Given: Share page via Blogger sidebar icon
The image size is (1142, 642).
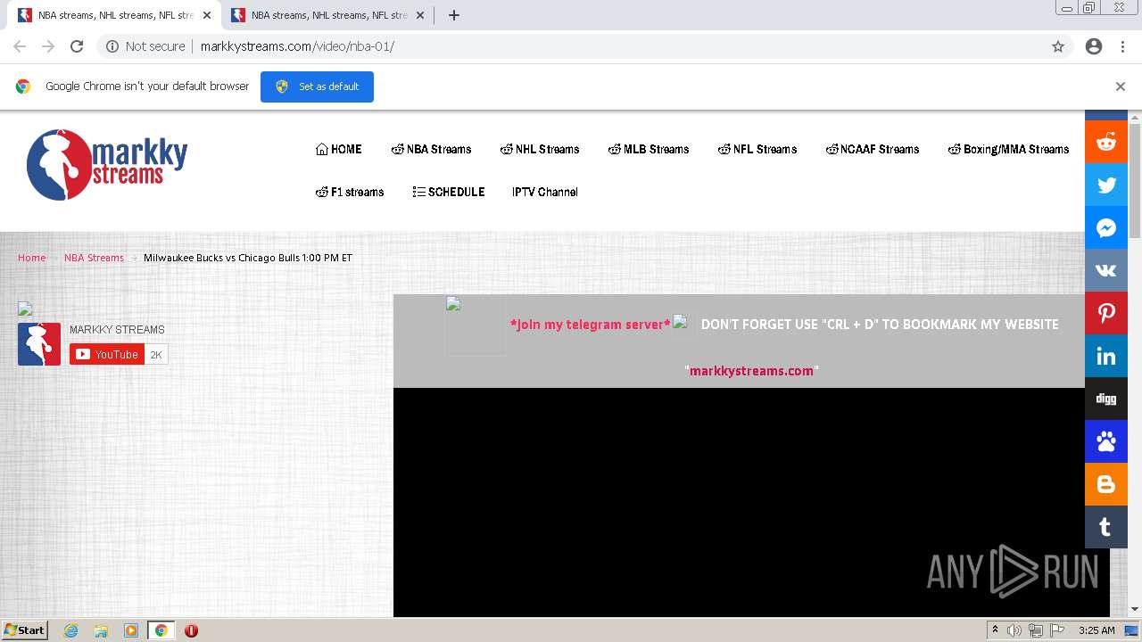Looking at the screenshot, I should (x=1106, y=484).
